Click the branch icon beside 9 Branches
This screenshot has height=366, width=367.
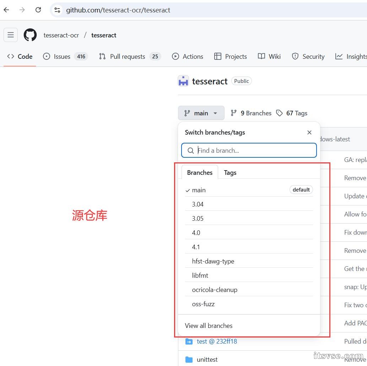[233, 113]
